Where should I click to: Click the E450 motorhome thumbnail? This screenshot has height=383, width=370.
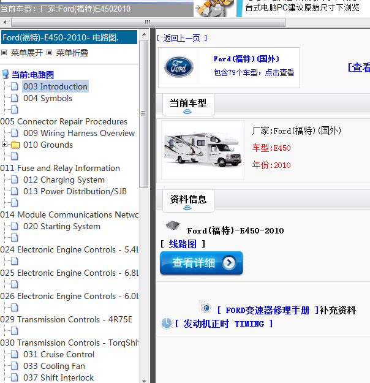(x=203, y=150)
